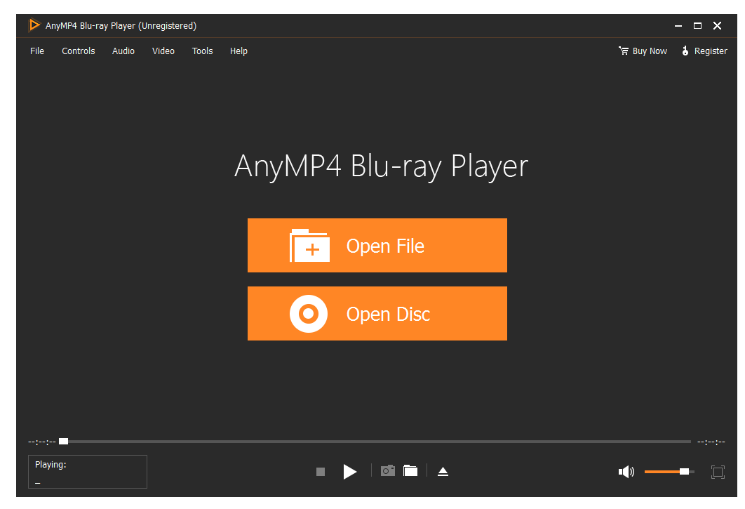Toggle full screen mode icon
745x509 pixels.
[718, 472]
